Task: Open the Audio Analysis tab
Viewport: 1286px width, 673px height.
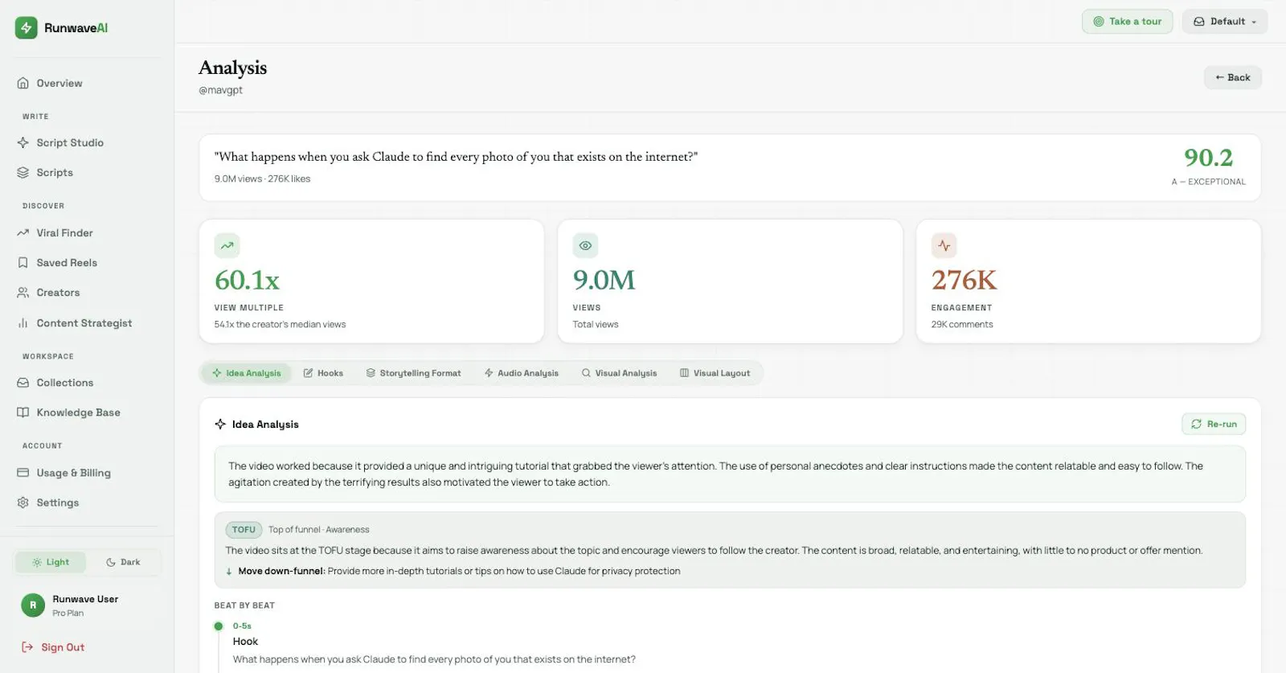Action: [522, 373]
